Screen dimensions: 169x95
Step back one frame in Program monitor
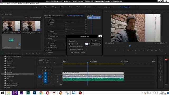point(132,50)
